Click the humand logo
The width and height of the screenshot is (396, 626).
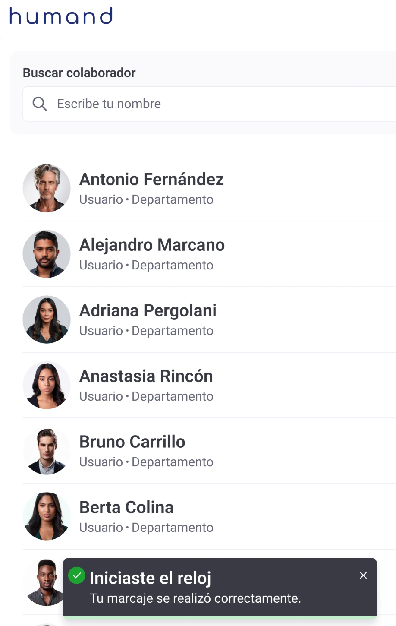[61, 16]
